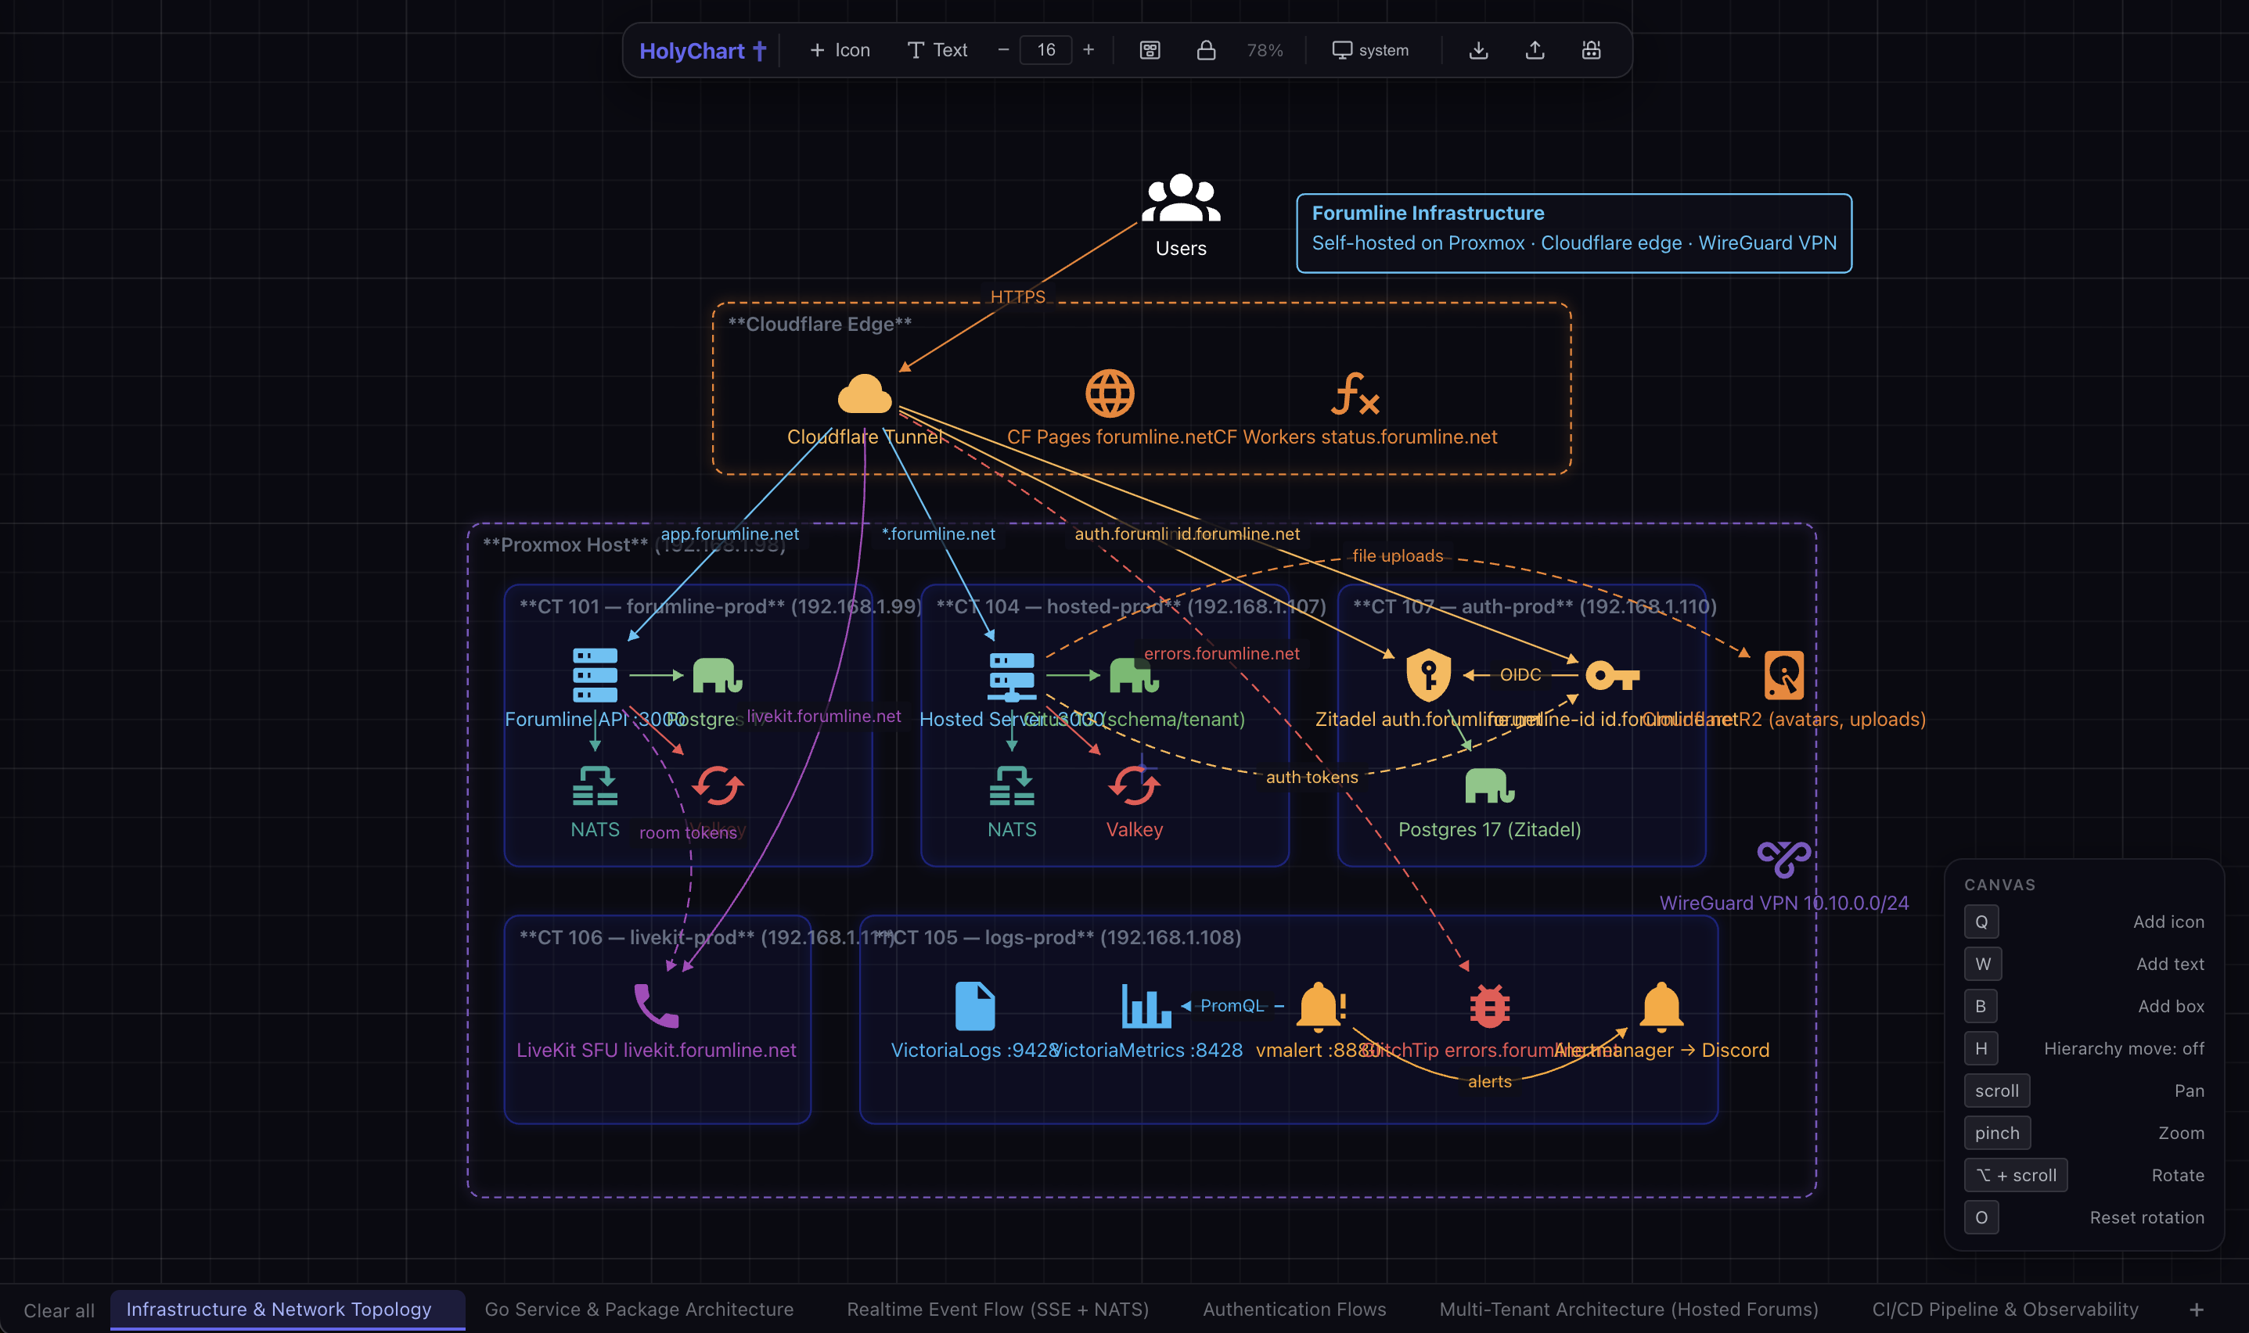Select the forumline-id key icon
Screen dimensions: 2249x1333
point(1612,674)
